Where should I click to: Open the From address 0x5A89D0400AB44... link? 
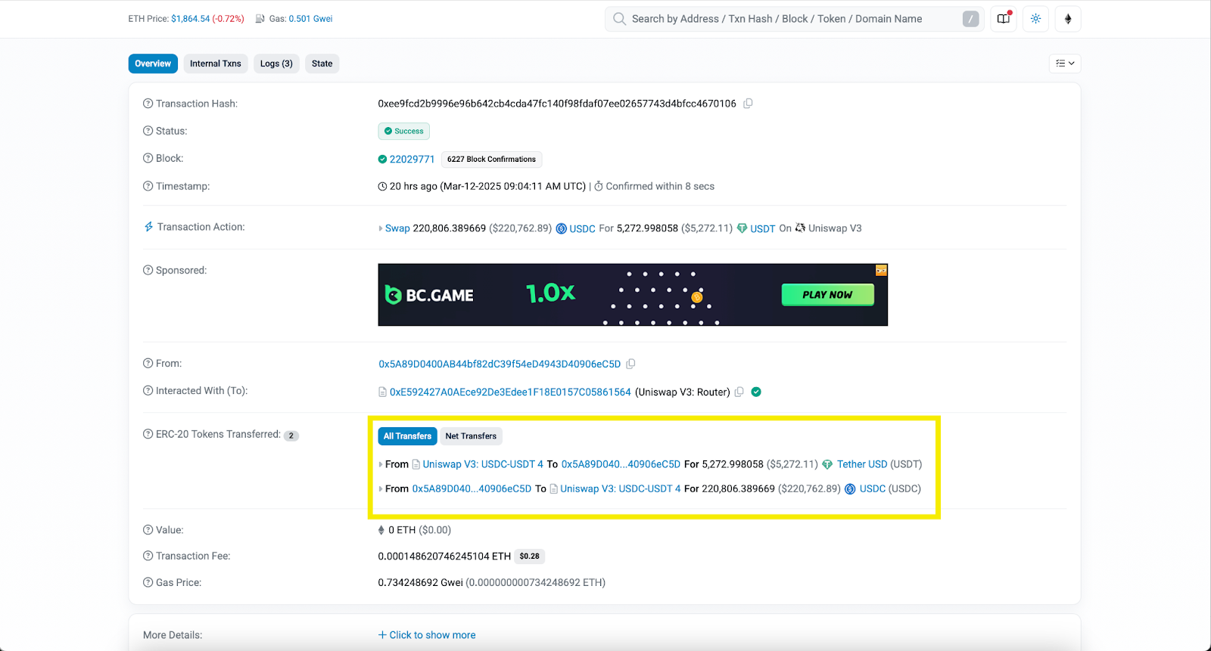500,364
